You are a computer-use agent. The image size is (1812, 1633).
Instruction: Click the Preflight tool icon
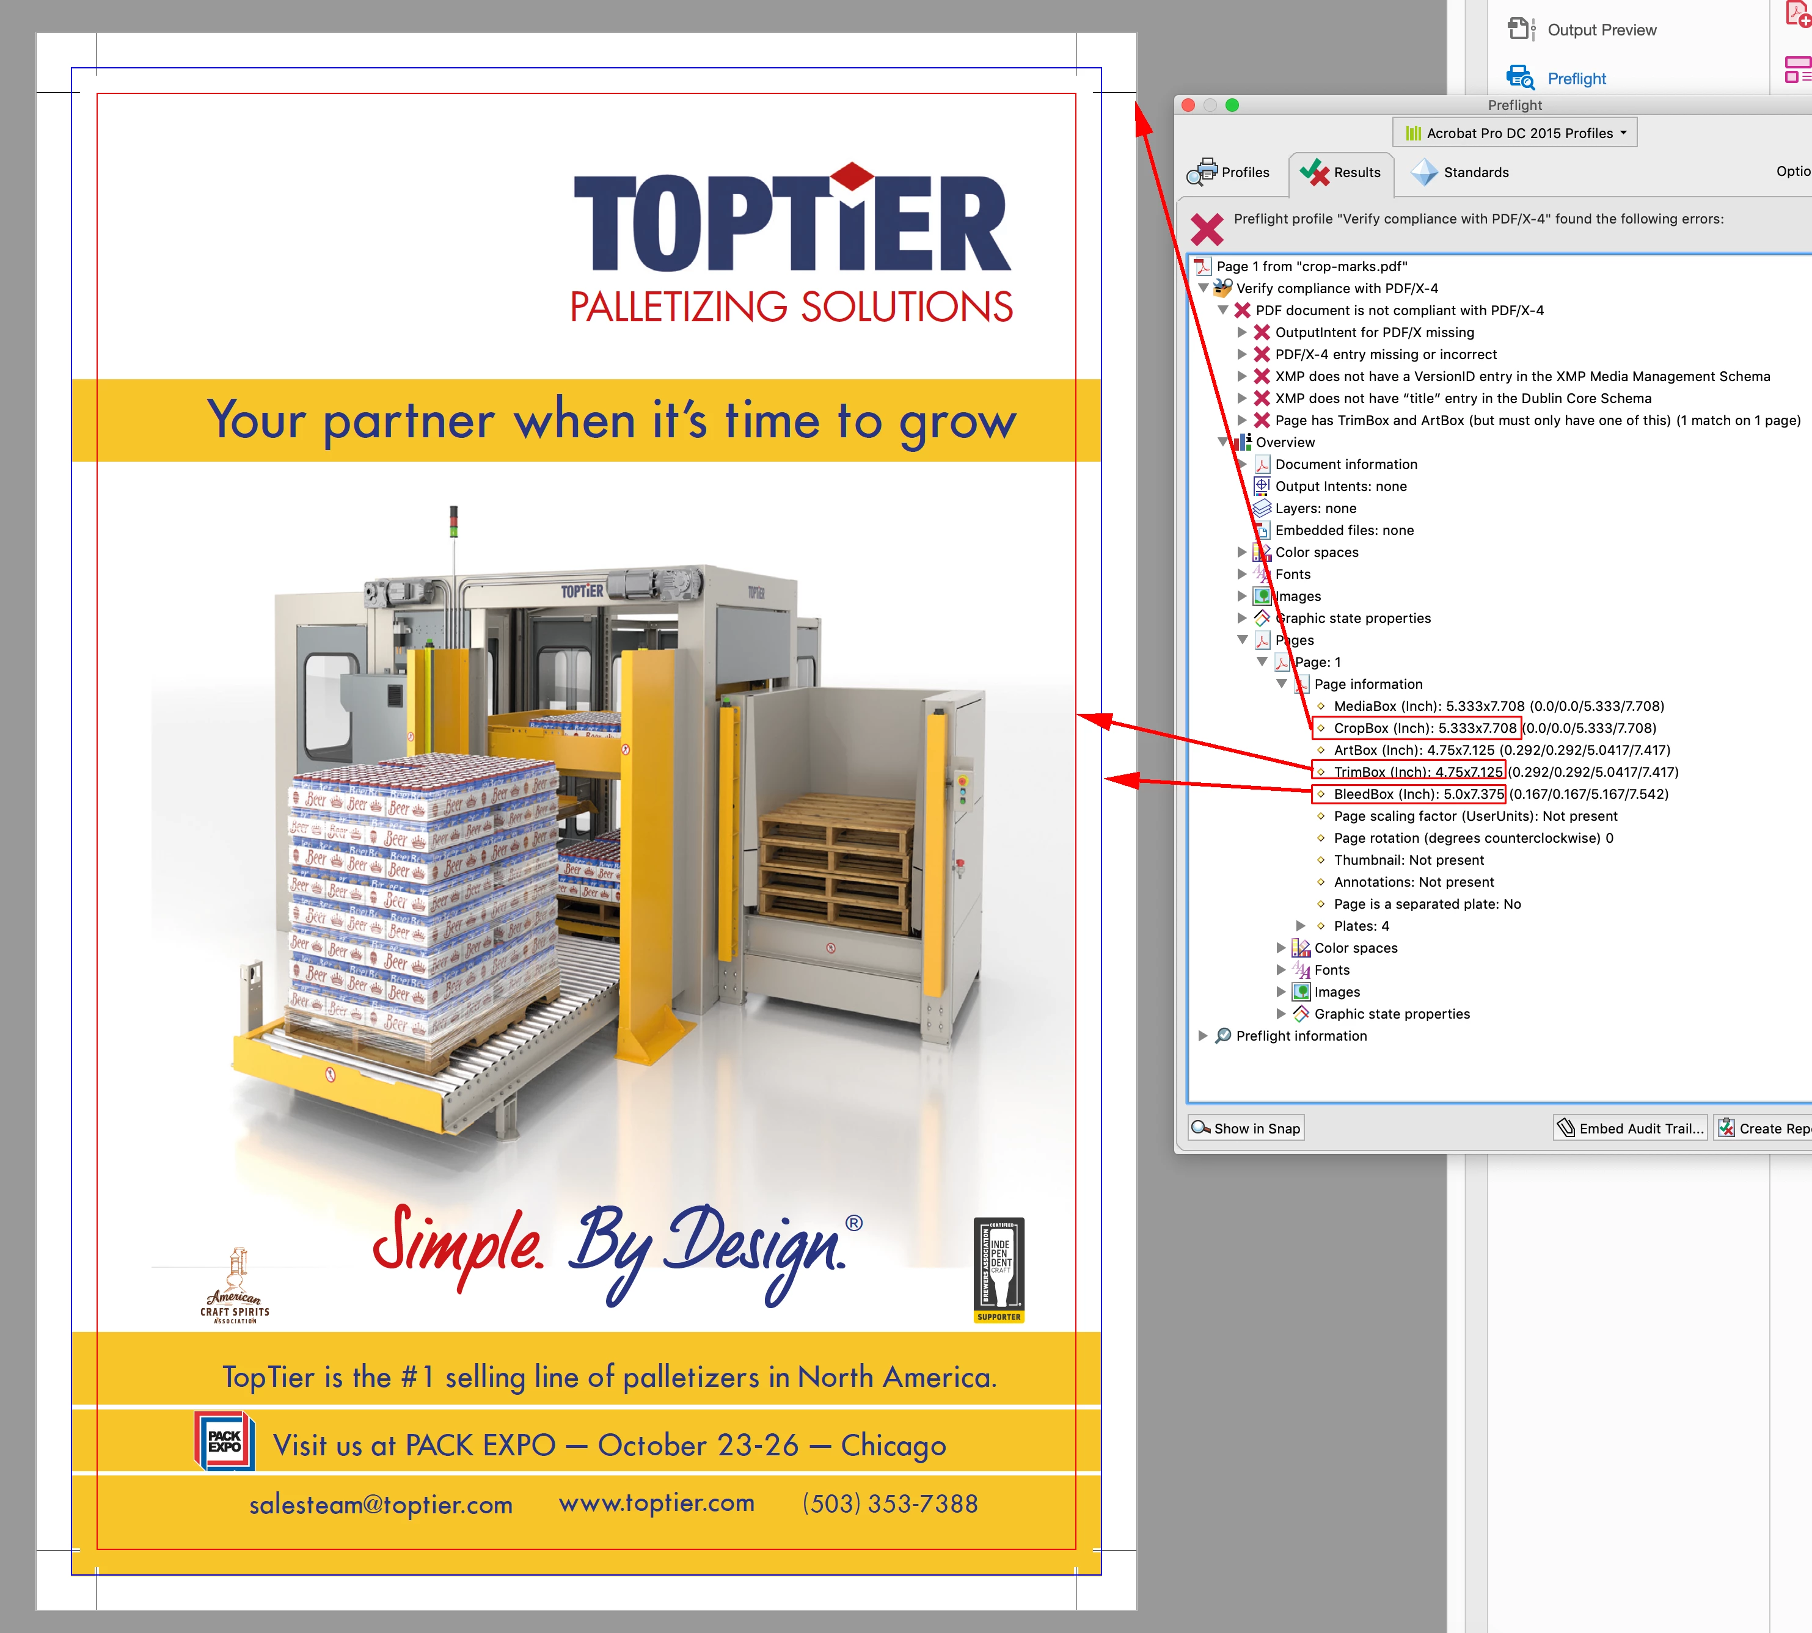1519,78
